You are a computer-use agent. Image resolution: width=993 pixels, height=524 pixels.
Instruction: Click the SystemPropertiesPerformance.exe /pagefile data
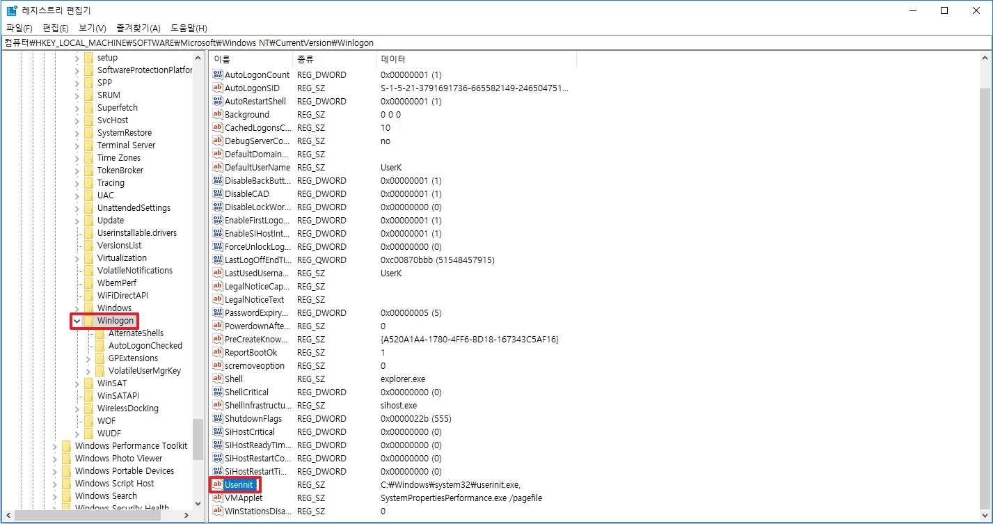[x=461, y=498]
